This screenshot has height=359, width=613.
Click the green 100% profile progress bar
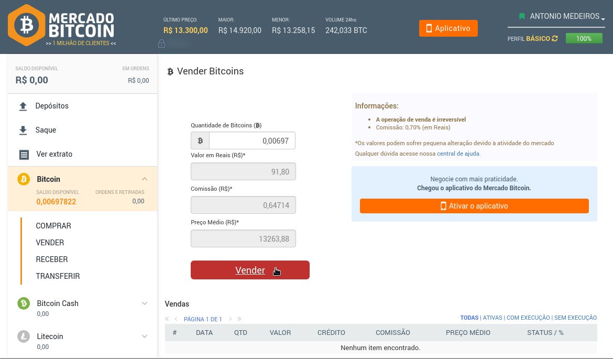tap(584, 38)
